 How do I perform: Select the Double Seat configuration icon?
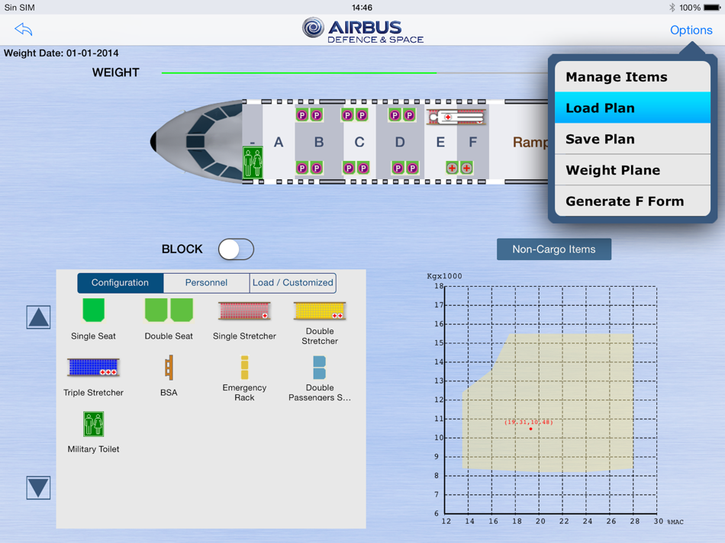point(169,310)
